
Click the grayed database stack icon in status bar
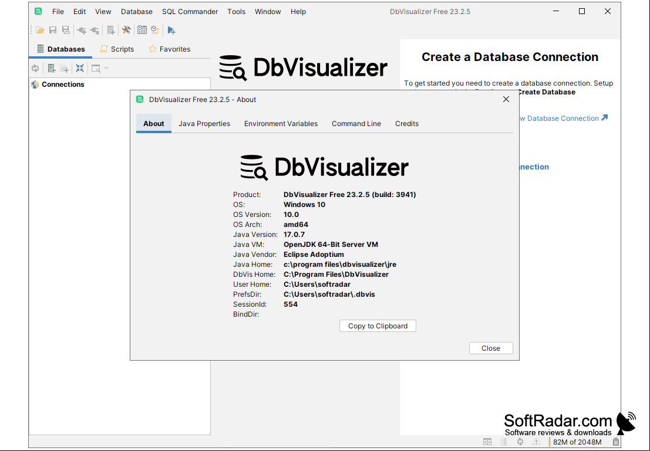click(504, 442)
